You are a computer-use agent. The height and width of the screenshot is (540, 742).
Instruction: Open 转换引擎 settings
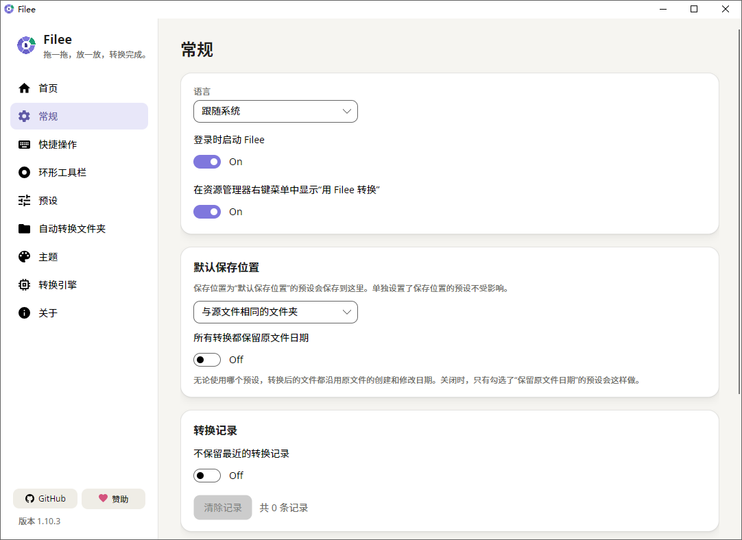click(79, 284)
